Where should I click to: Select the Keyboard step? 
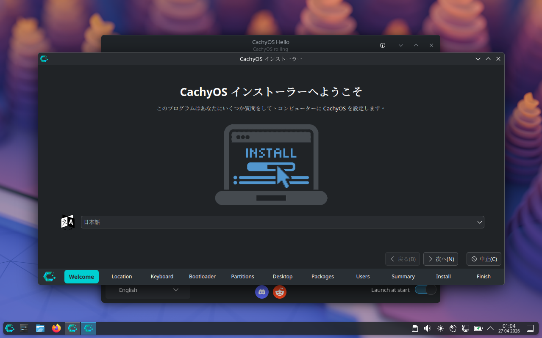point(162,277)
